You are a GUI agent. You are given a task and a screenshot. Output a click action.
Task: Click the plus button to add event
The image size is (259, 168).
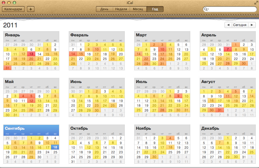coord(31,9)
